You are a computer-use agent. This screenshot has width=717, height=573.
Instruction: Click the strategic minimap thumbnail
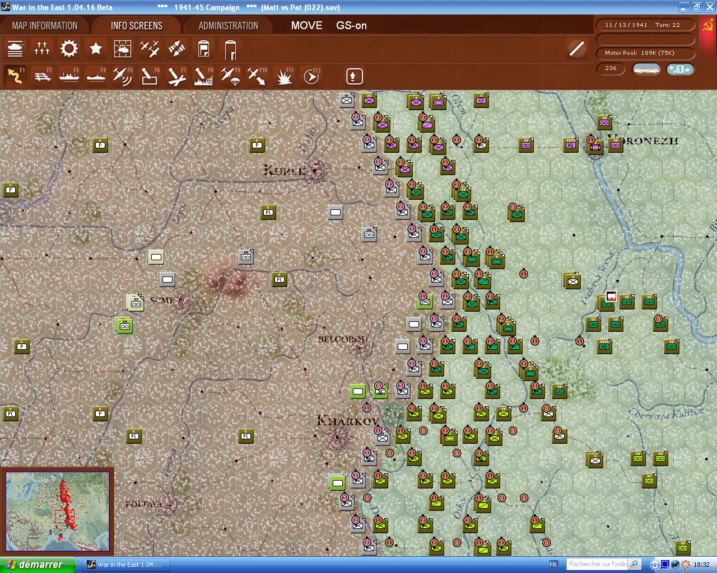[57, 512]
